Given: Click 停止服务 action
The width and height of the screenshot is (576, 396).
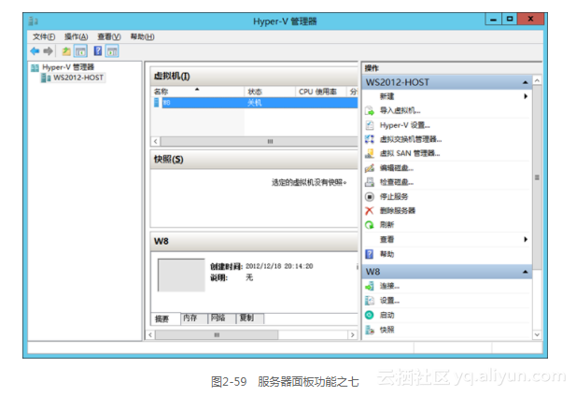Looking at the screenshot, I should 394,196.
